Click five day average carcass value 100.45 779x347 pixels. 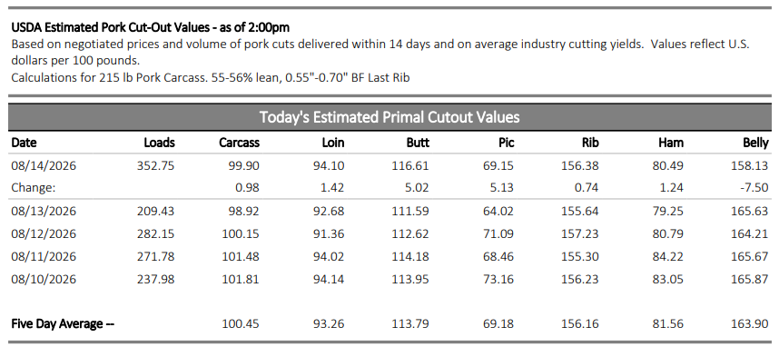(x=241, y=324)
